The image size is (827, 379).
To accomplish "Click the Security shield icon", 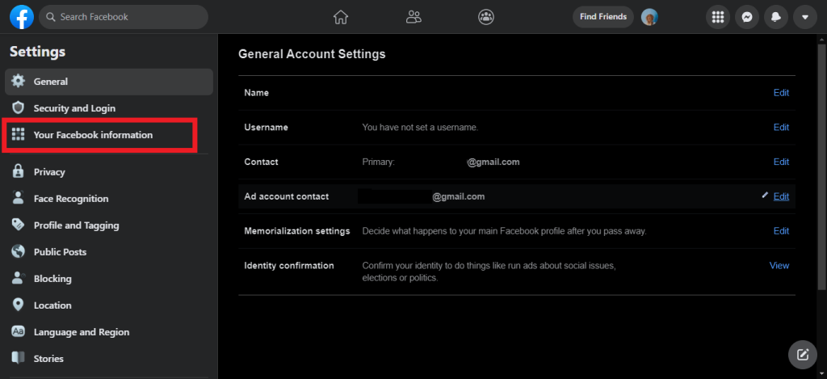I will (19, 108).
